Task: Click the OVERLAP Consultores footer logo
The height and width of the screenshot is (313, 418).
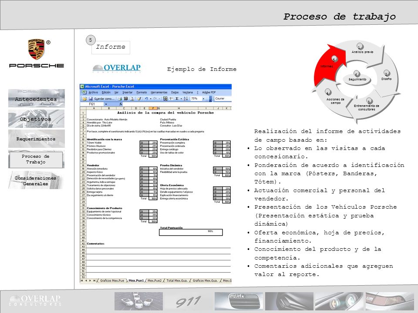Action: [x=35, y=300]
